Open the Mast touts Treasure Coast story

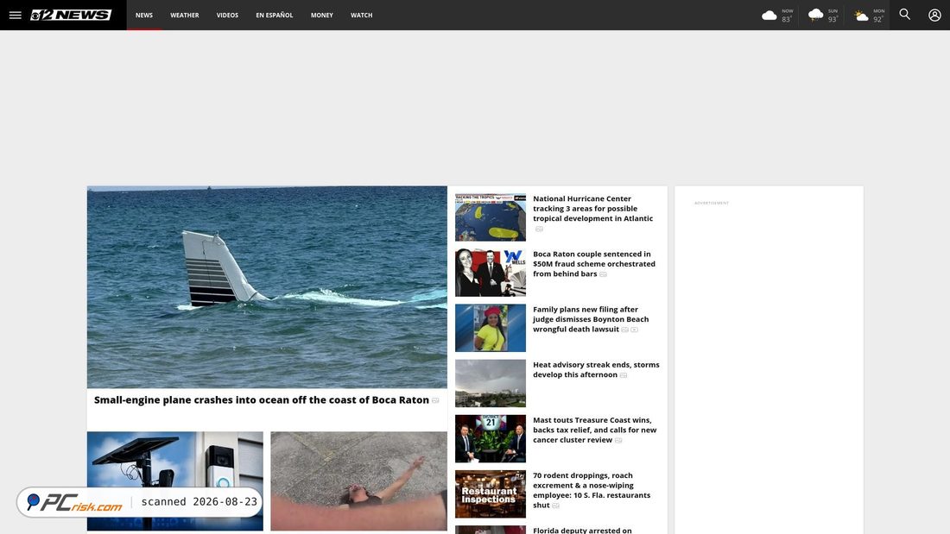tap(594, 430)
